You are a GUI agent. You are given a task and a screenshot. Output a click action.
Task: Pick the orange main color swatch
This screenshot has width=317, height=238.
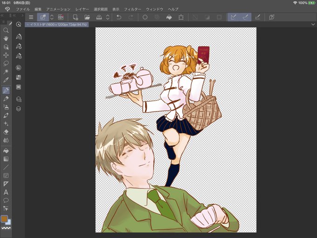(x=4, y=219)
